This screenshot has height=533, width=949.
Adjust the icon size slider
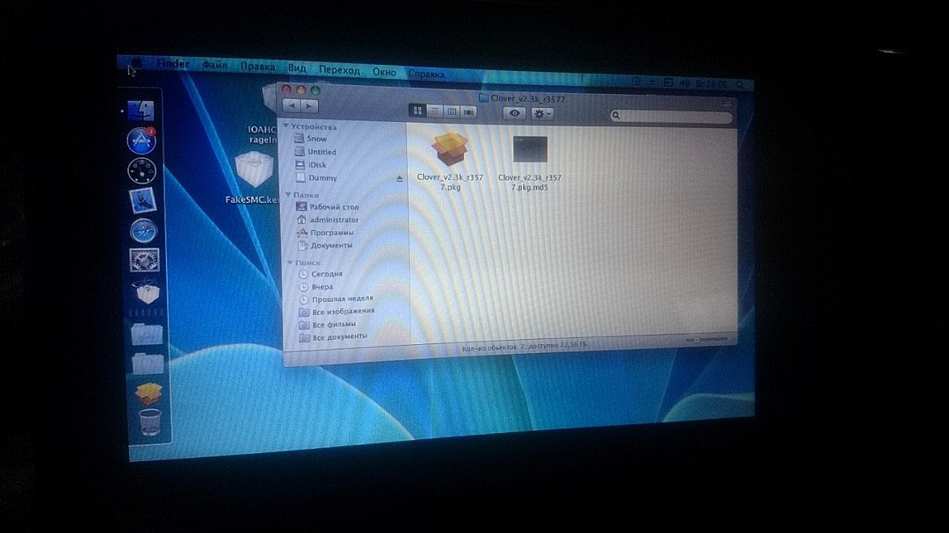click(x=706, y=340)
